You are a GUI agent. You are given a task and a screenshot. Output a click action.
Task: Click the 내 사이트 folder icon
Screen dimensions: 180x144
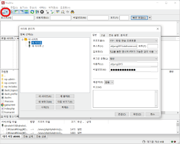(x=26, y=39)
